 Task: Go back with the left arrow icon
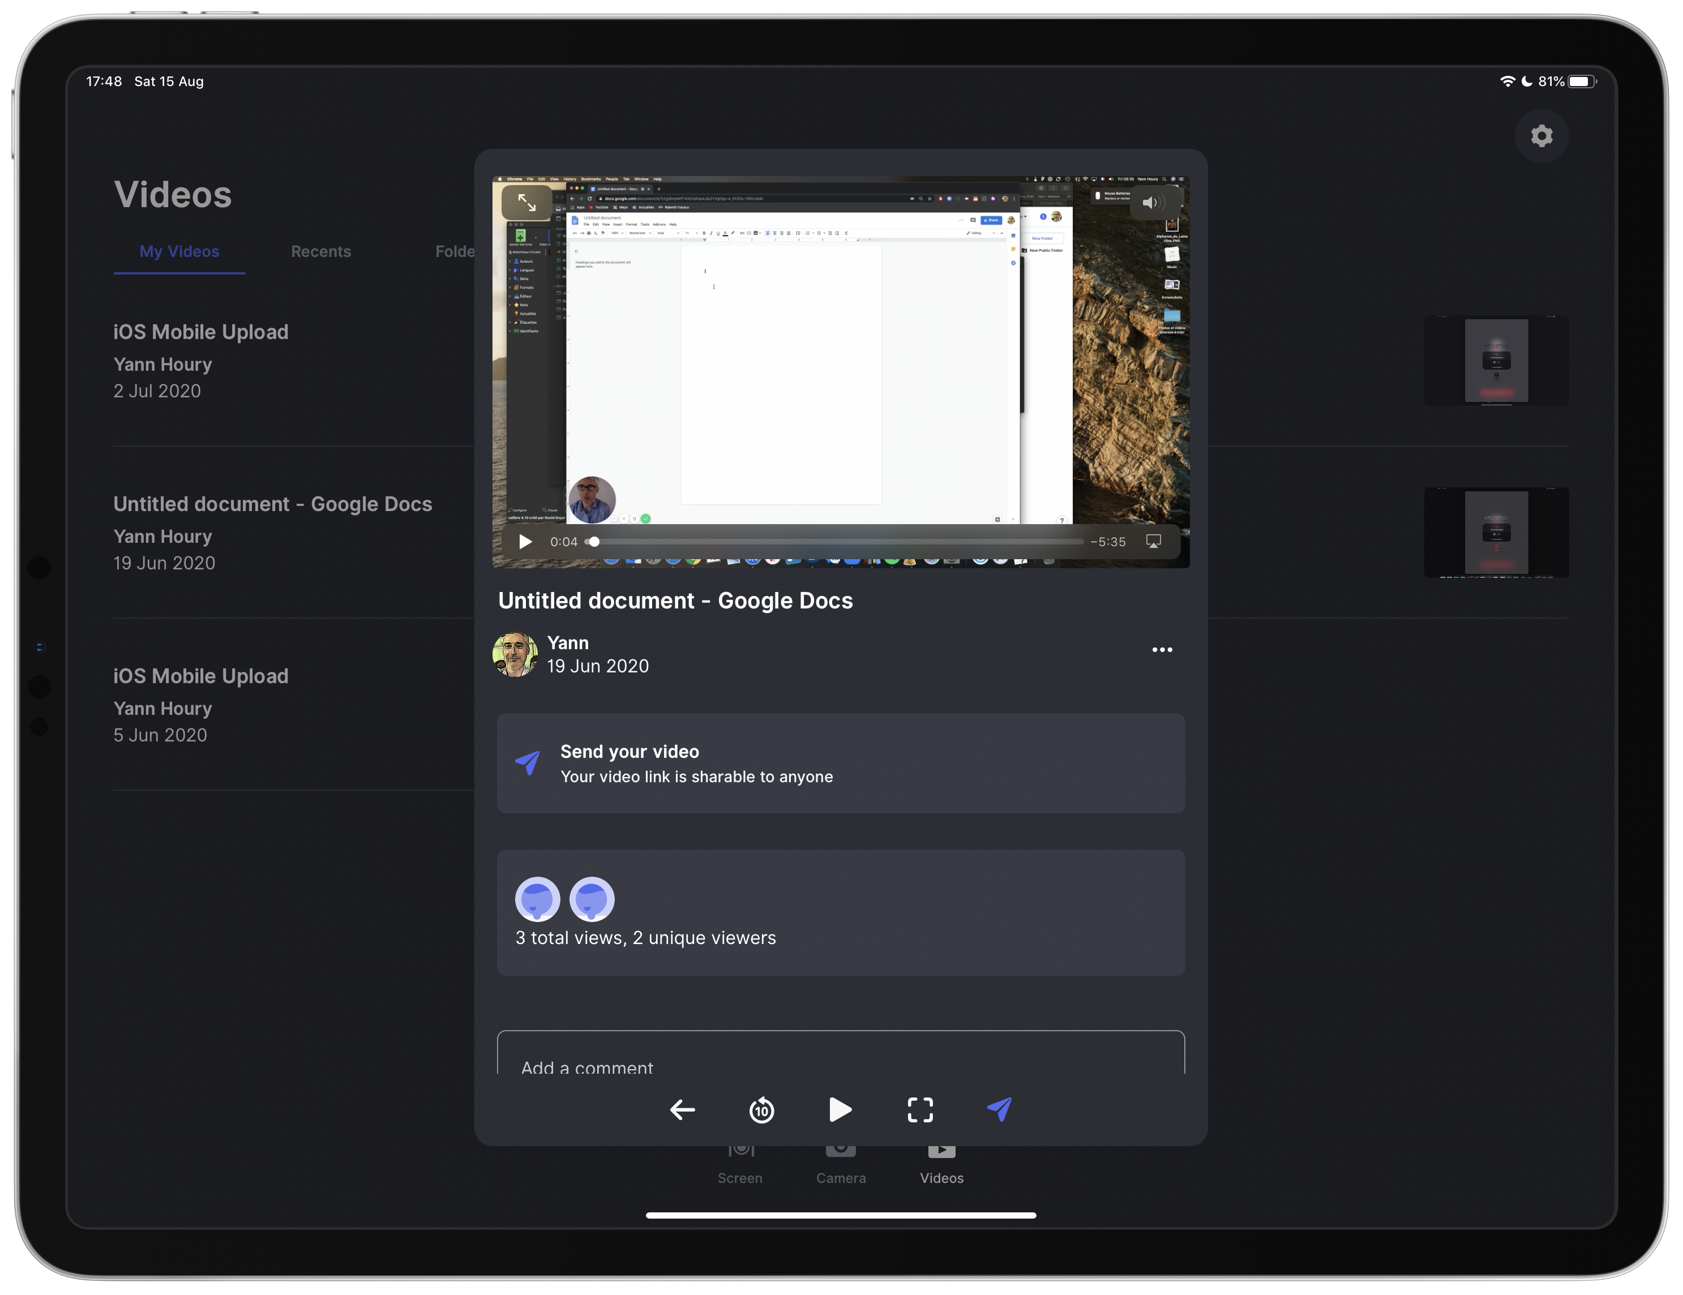point(683,1109)
